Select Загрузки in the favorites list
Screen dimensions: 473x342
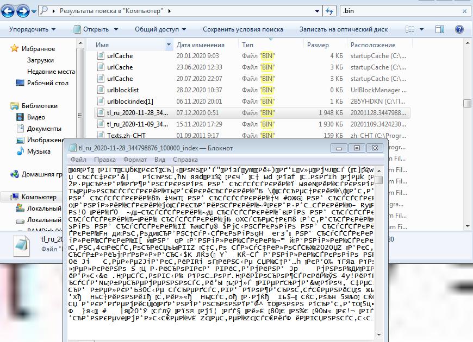pos(40,60)
